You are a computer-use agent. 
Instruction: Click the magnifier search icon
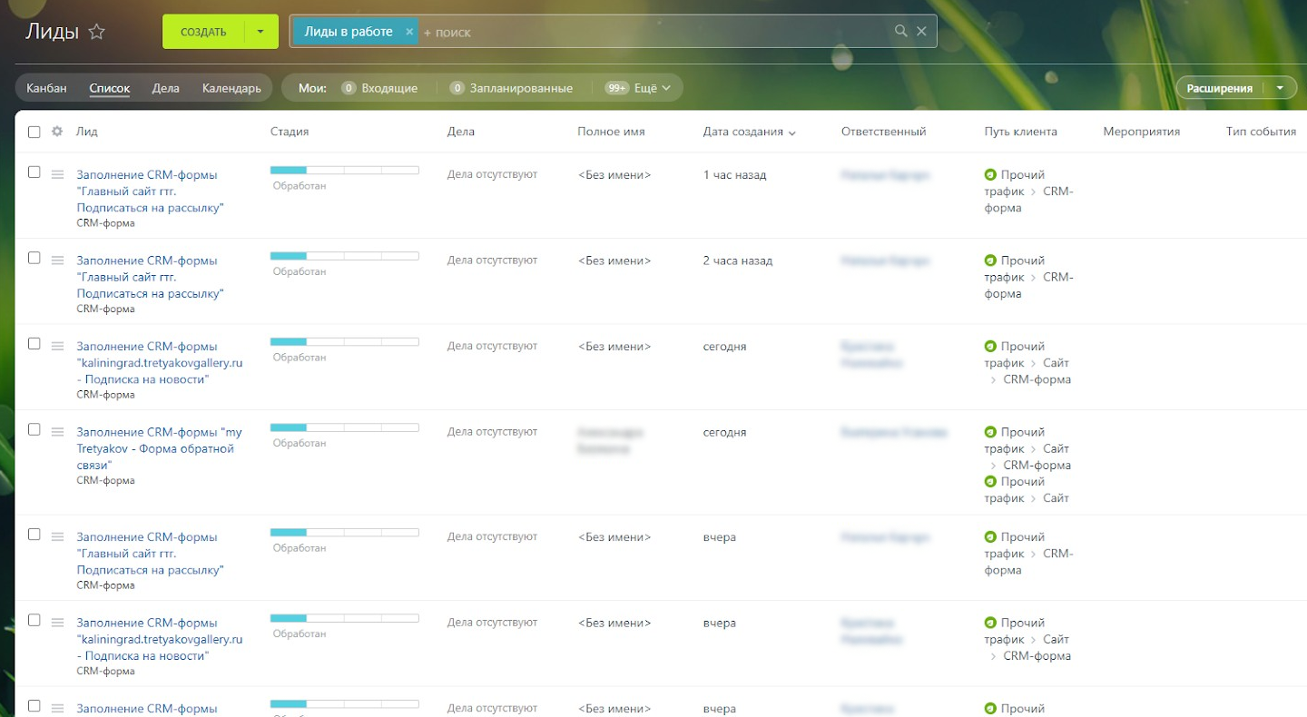coord(900,31)
